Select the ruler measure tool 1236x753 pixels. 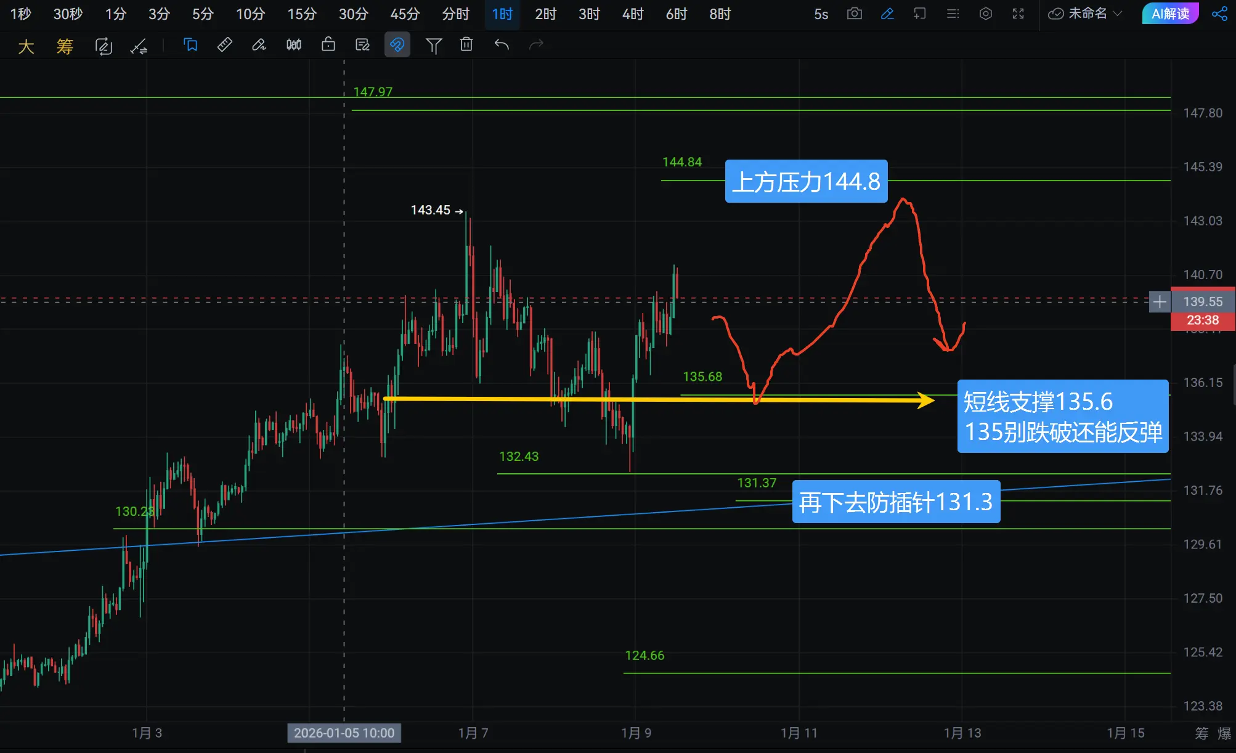(x=224, y=44)
